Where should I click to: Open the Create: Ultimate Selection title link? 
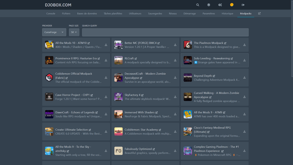[72, 130]
